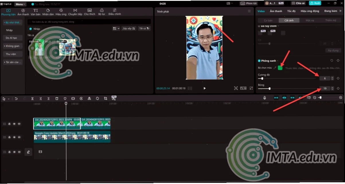Hide the DJI video track eye icon
This screenshot has width=345, height=184.
(14, 124)
